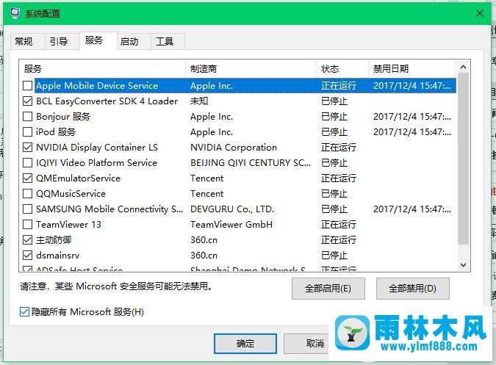Click the iPod 服务 disabled date cell
496x365 pixels.
(412, 131)
